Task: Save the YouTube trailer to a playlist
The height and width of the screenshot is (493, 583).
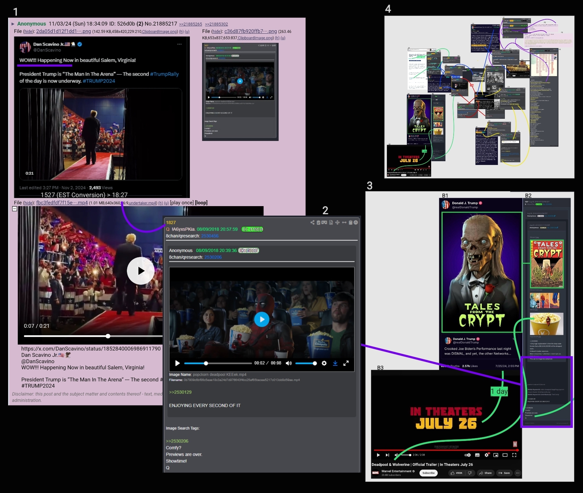Action: pos(504,473)
